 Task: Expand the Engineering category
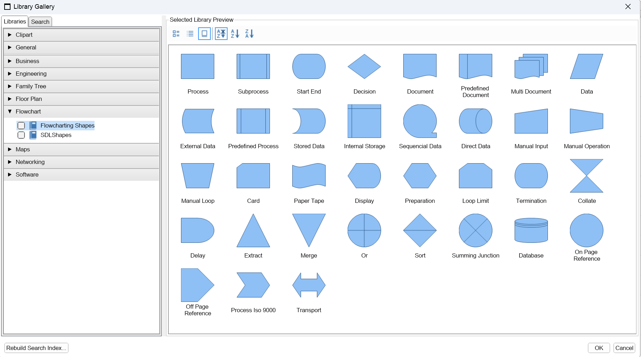point(10,74)
